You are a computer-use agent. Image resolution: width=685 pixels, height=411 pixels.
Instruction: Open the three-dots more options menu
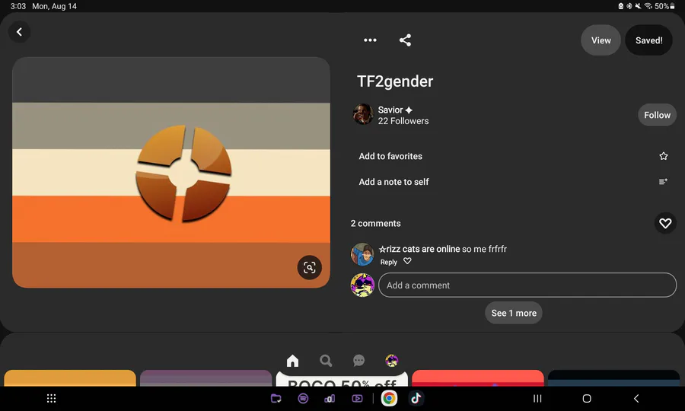[370, 40]
